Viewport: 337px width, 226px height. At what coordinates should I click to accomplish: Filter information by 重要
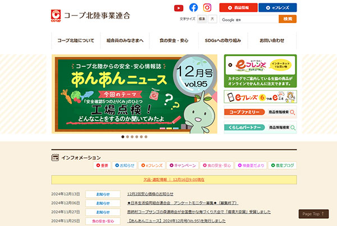(x=102, y=165)
